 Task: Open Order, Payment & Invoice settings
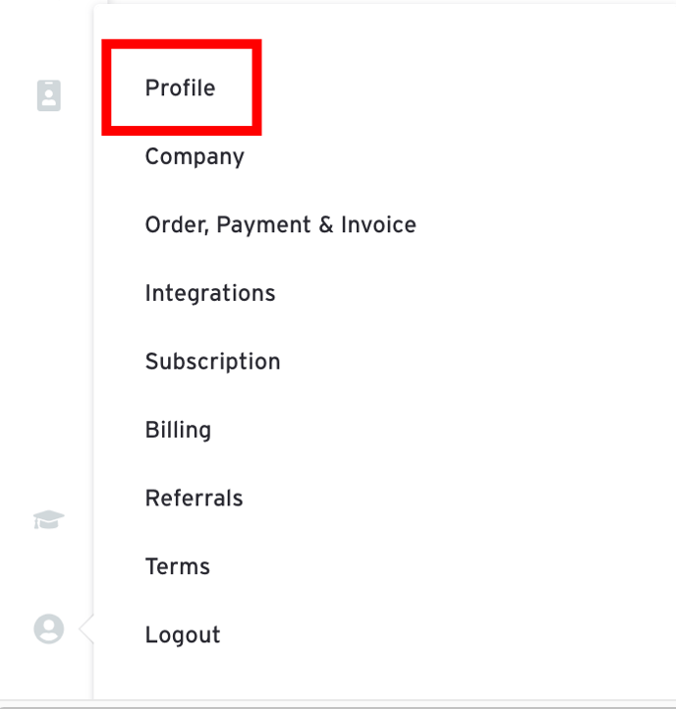coord(281,225)
